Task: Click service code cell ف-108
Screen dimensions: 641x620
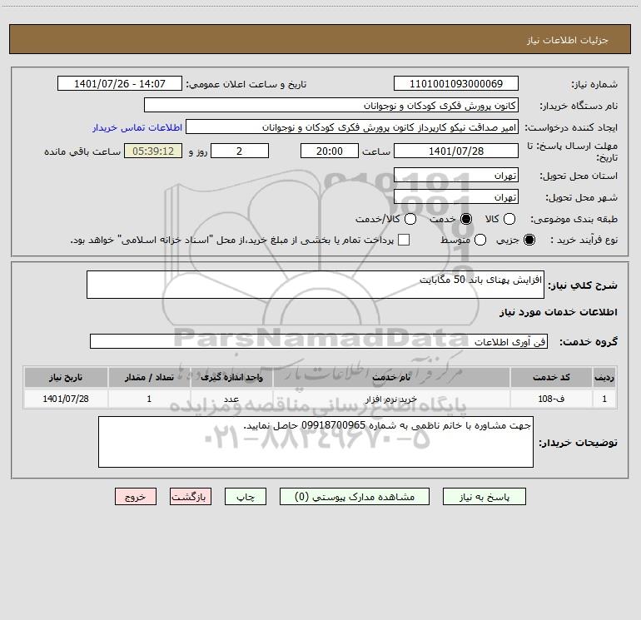Action: (551, 399)
